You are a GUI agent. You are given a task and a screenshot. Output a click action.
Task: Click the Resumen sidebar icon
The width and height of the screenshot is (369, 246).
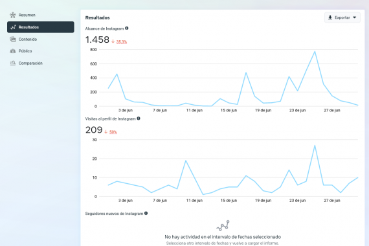click(13, 15)
